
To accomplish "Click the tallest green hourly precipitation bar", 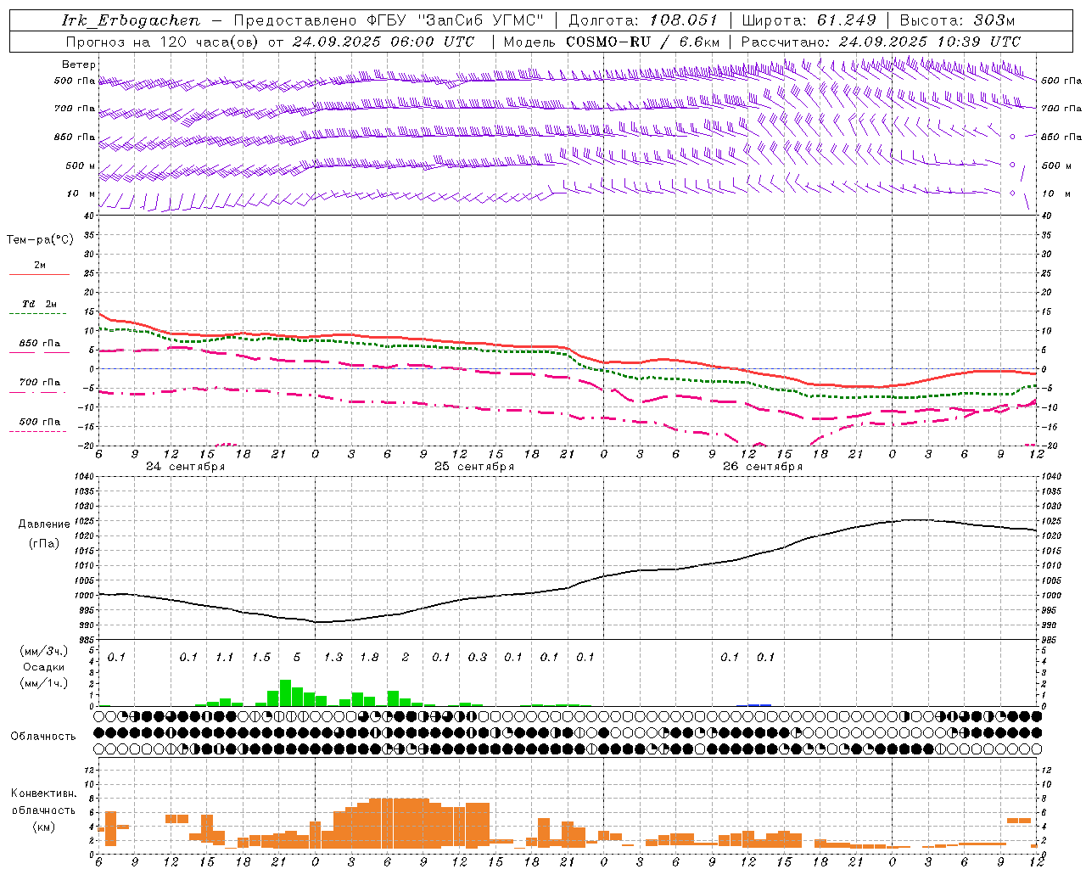I will pyautogui.click(x=285, y=692).
